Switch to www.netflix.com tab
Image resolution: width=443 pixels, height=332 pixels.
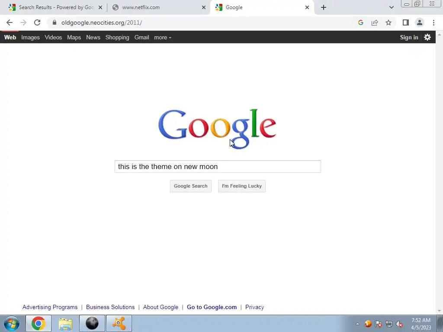[159, 7]
